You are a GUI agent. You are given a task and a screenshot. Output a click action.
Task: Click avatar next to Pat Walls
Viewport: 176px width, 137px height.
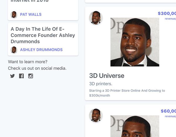14,14
